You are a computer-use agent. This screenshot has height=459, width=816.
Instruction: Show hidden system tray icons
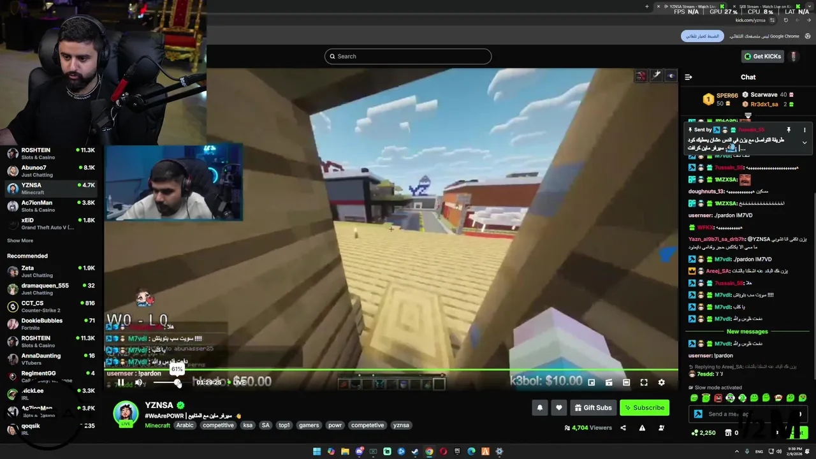[x=738, y=451]
